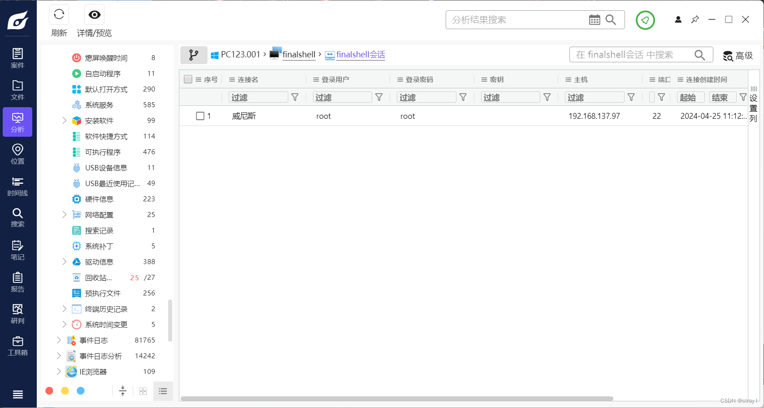Click the branch tree icon button
Viewport: 764px width, 408px height.
point(194,55)
